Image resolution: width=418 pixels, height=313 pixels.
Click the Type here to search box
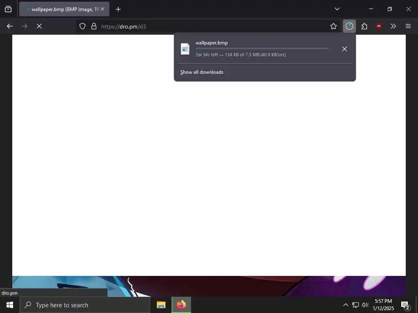tap(85, 305)
